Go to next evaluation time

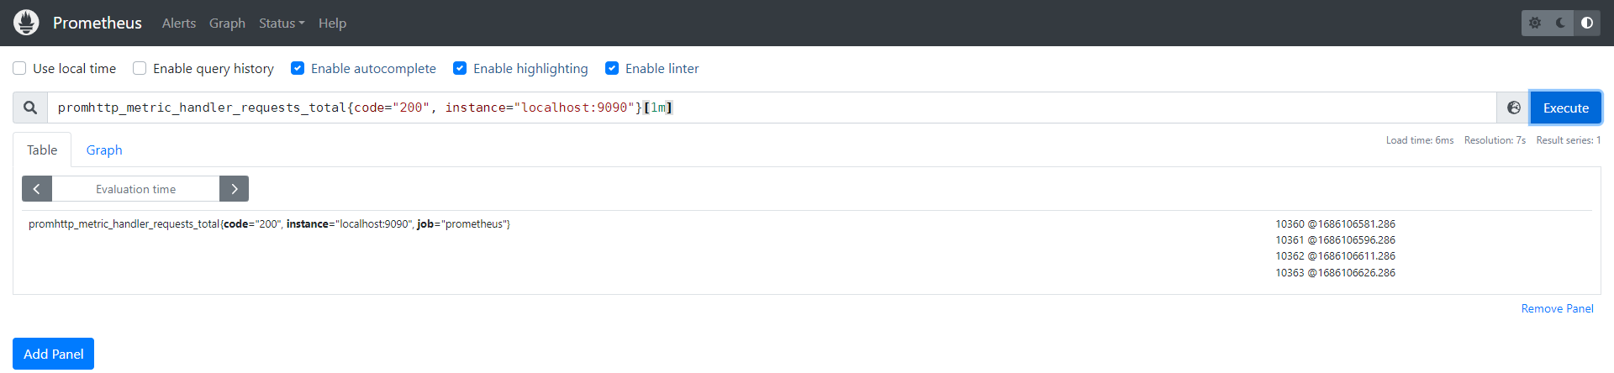pos(234,189)
